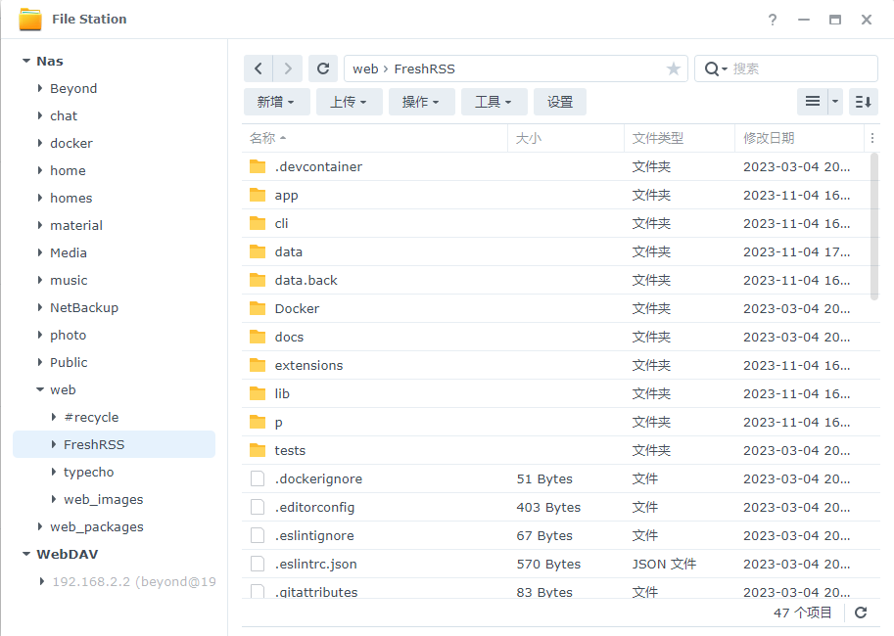Image resolution: width=894 pixels, height=636 pixels.
Task: Select the tests folder icon
Action: pos(258,450)
